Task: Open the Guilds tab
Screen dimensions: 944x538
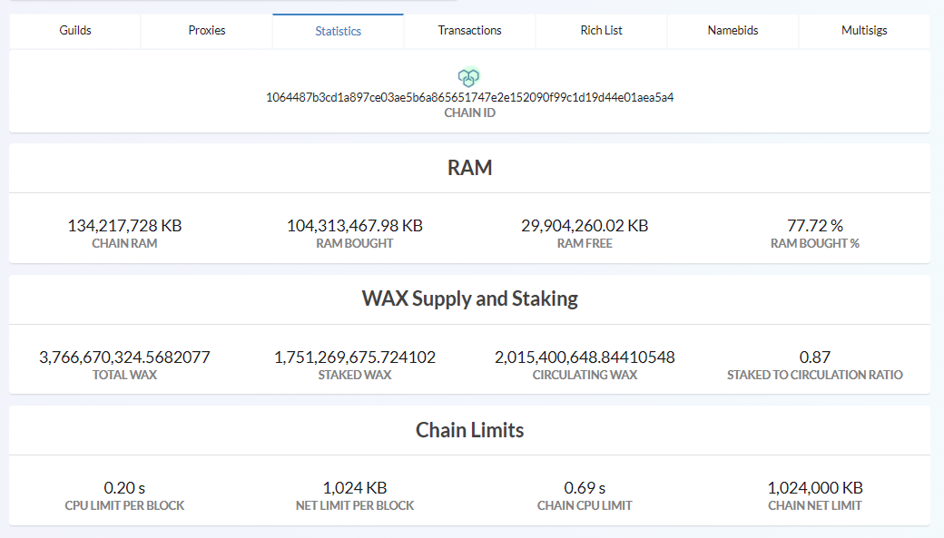Action: click(x=75, y=31)
